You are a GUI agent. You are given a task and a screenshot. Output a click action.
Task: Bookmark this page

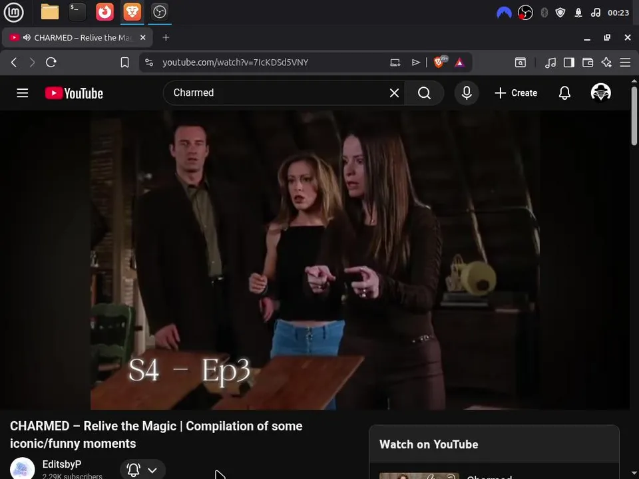pyautogui.click(x=124, y=63)
